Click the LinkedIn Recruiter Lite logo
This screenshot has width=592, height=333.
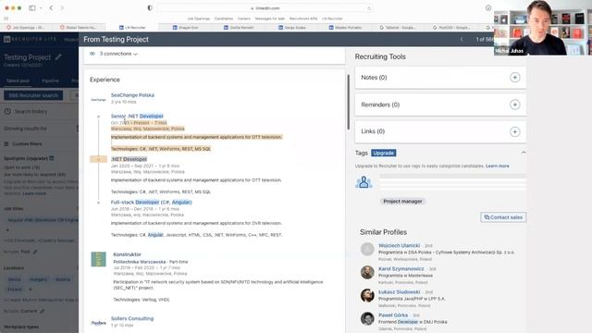pos(30,39)
